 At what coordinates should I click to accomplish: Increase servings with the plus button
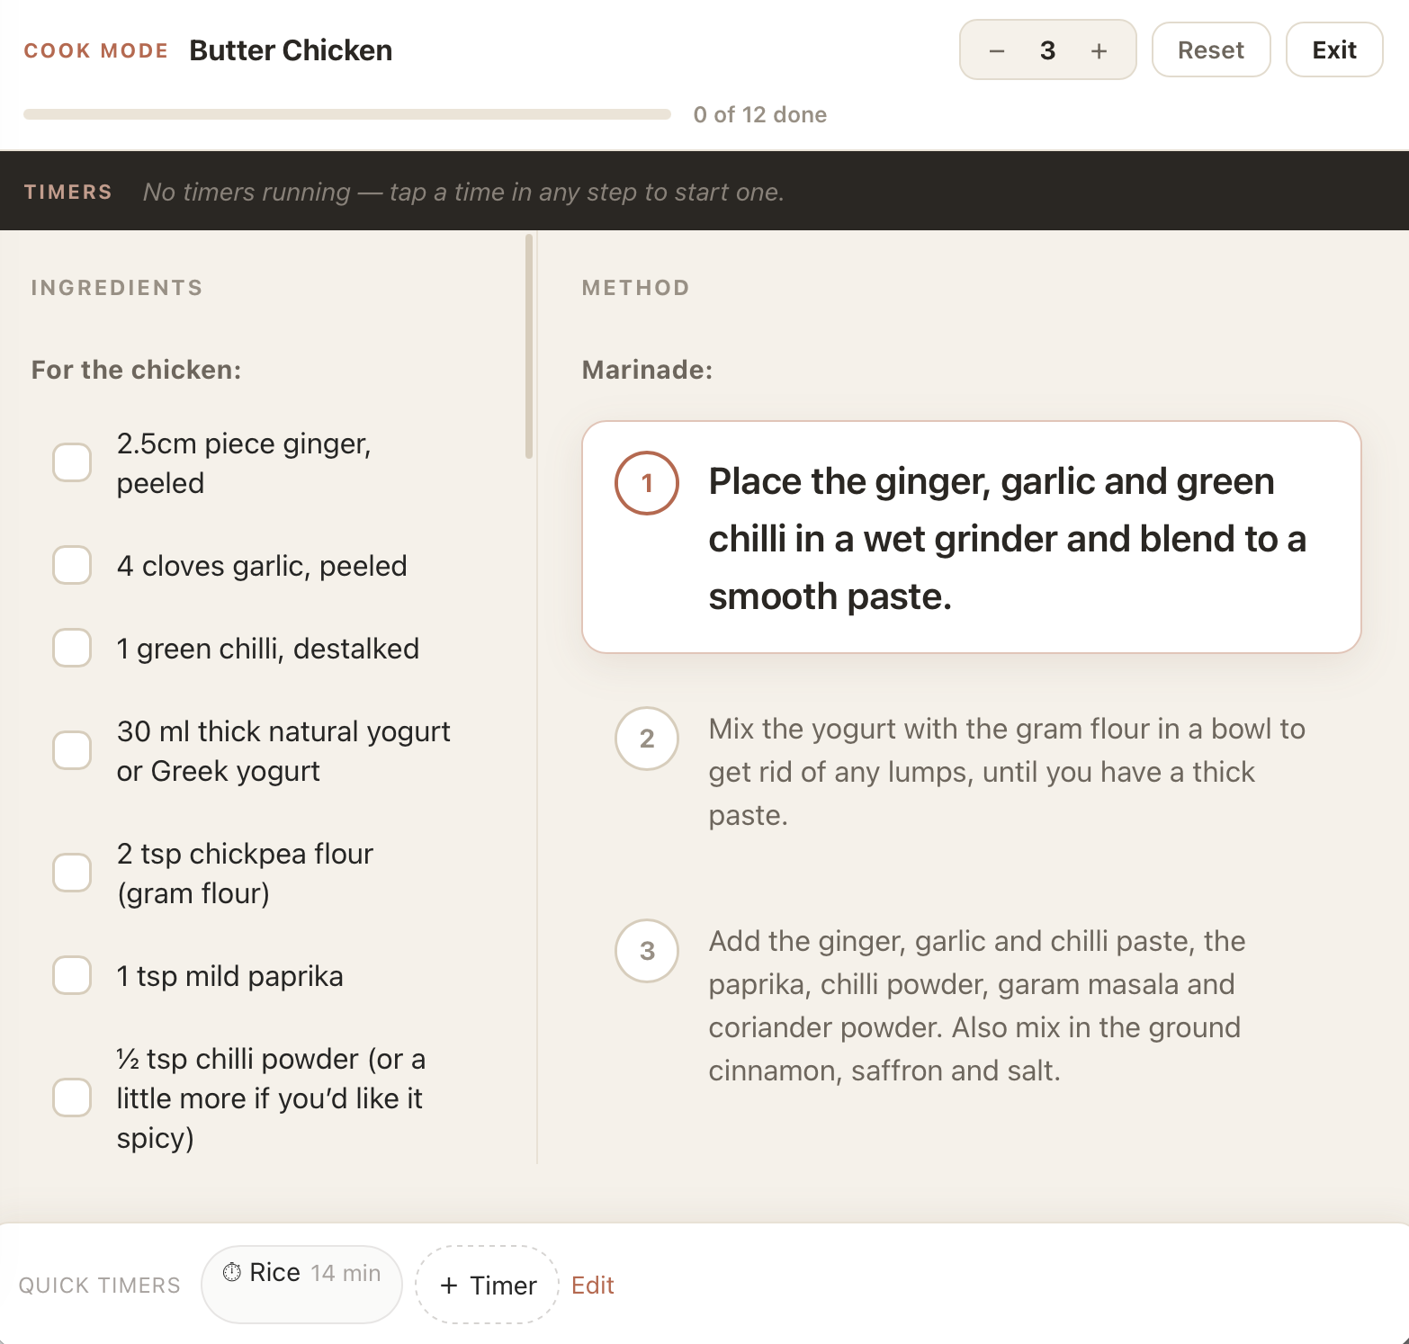tap(1099, 50)
